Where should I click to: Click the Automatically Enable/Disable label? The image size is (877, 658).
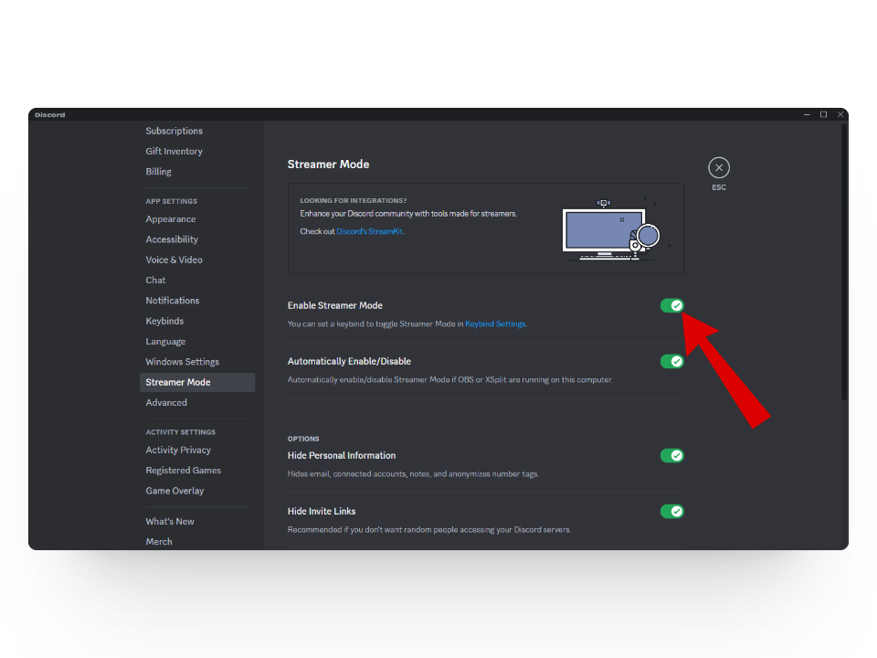(349, 362)
